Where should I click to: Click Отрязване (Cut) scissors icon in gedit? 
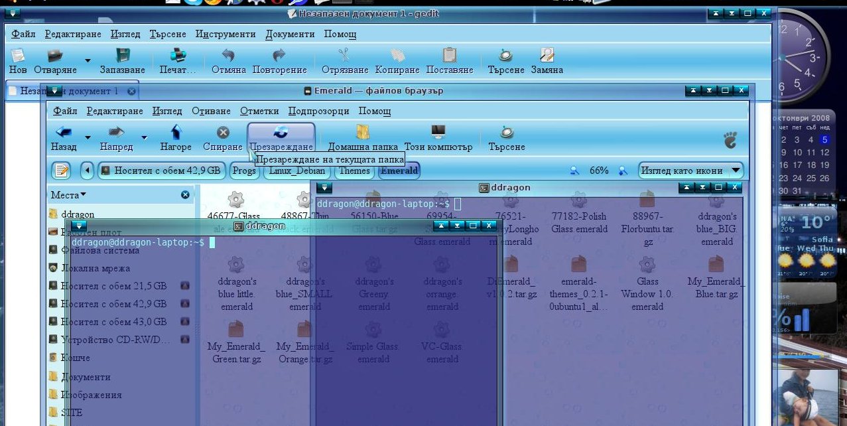click(x=344, y=56)
